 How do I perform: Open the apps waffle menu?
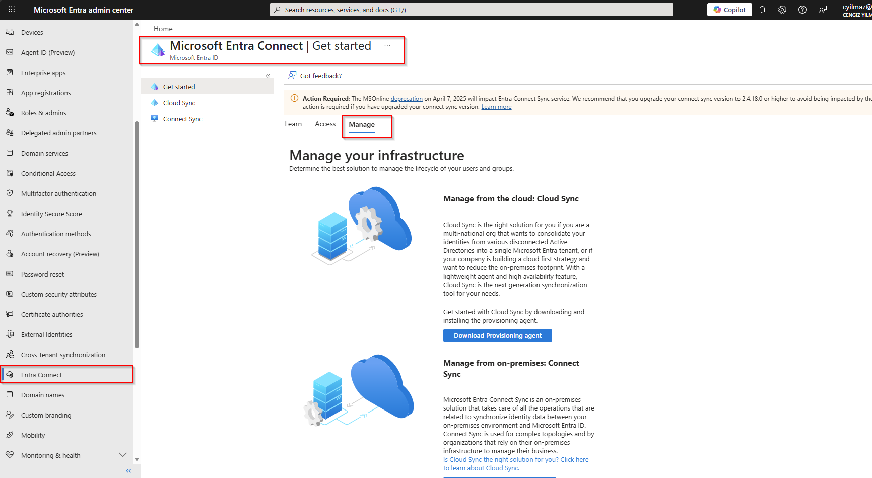coord(11,9)
